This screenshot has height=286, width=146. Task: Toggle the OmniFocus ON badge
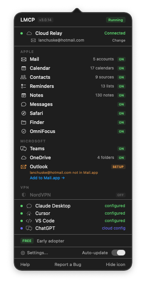[x=121, y=131]
